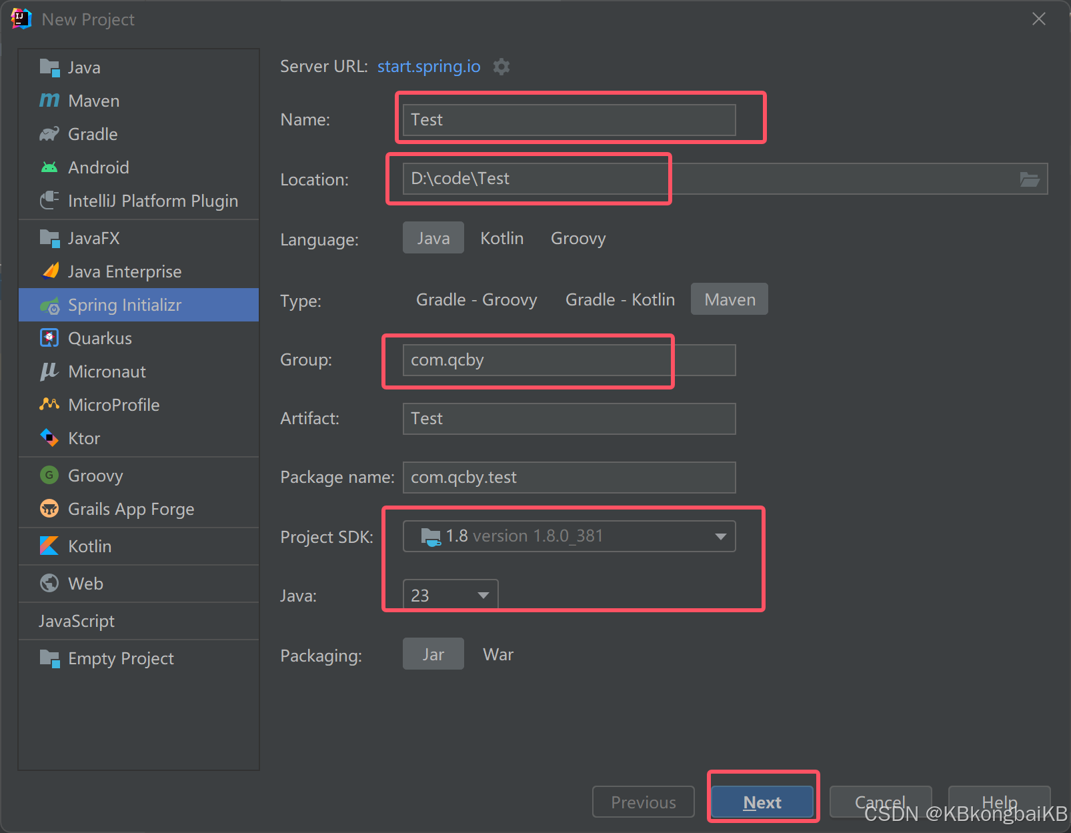The width and height of the screenshot is (1071, 833).
Task: Close the New Project dialog
Action: (x=1039, y=19)
